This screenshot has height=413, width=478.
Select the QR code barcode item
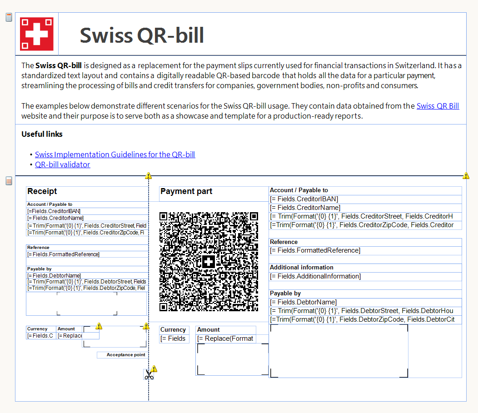[209, 262]
